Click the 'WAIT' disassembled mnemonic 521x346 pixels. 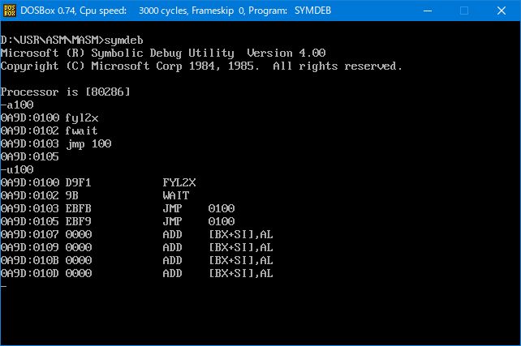tap(176, 195)
